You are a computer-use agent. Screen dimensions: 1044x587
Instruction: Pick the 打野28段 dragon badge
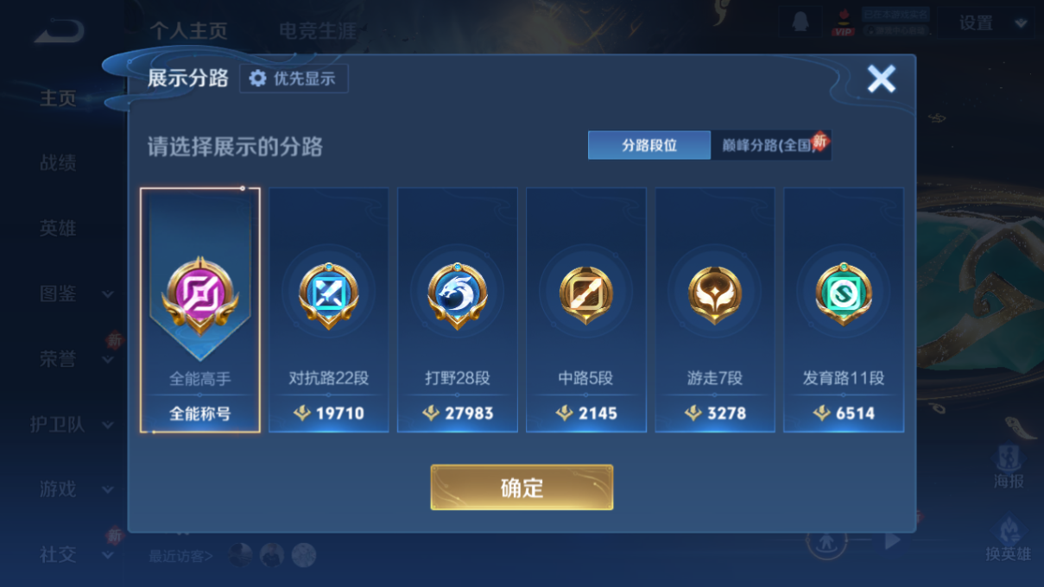tap(458, 310)
